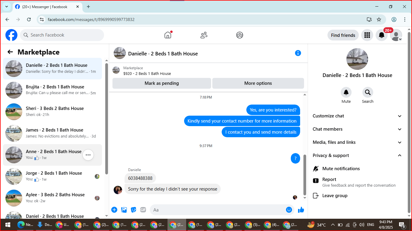Choose a sticker from the composer

click(x=134, y=210)
